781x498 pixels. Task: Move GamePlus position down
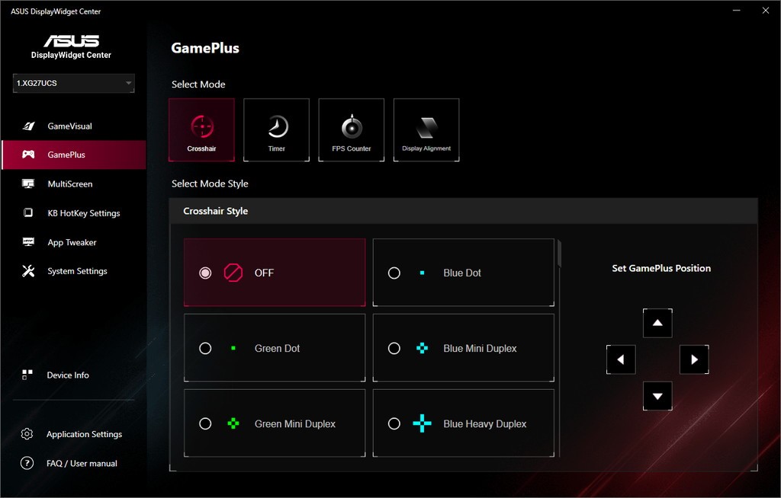pyautogui.click(x=657, y=396)
